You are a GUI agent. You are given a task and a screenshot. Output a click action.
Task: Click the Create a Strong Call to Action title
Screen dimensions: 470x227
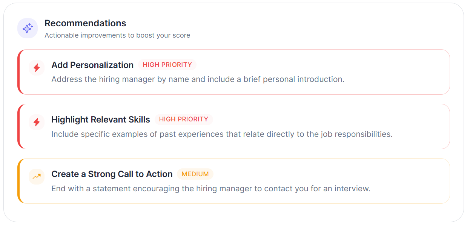click(x=112, y=174)
